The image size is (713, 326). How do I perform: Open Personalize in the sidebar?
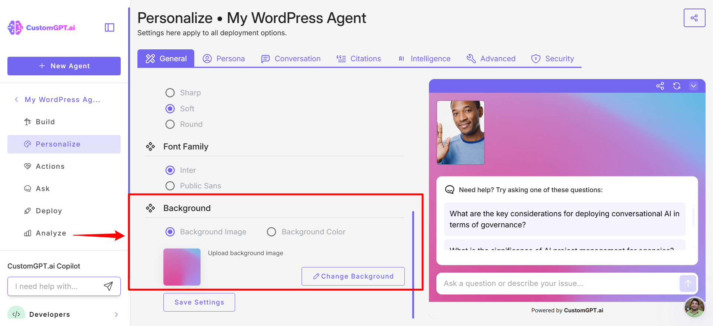point(64,144)
